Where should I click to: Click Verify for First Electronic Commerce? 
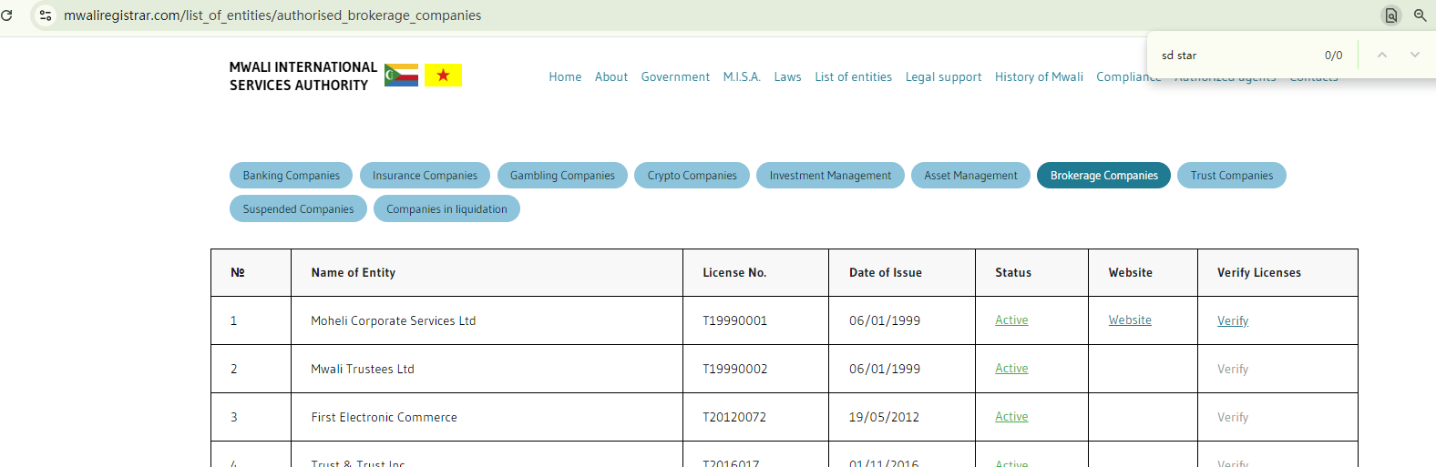coord(1233,417)
